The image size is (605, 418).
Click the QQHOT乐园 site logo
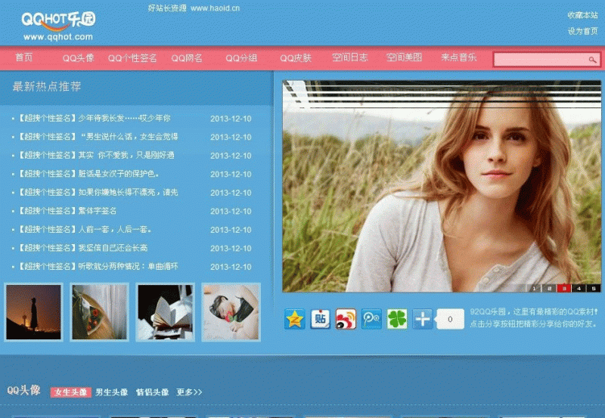[58, 21]
